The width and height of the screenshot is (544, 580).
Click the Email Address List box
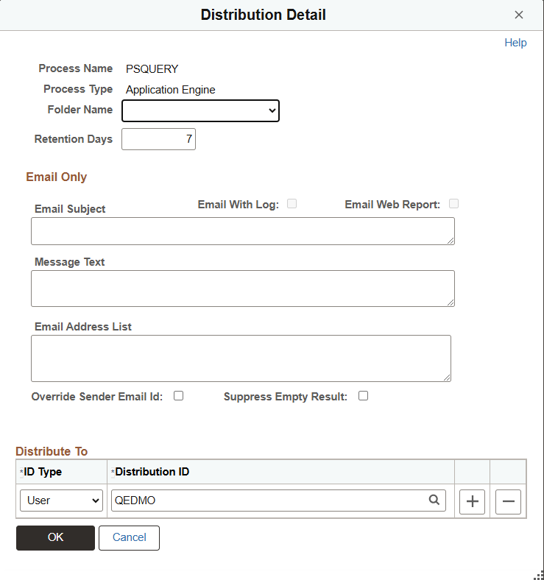(x=241, y=358)
